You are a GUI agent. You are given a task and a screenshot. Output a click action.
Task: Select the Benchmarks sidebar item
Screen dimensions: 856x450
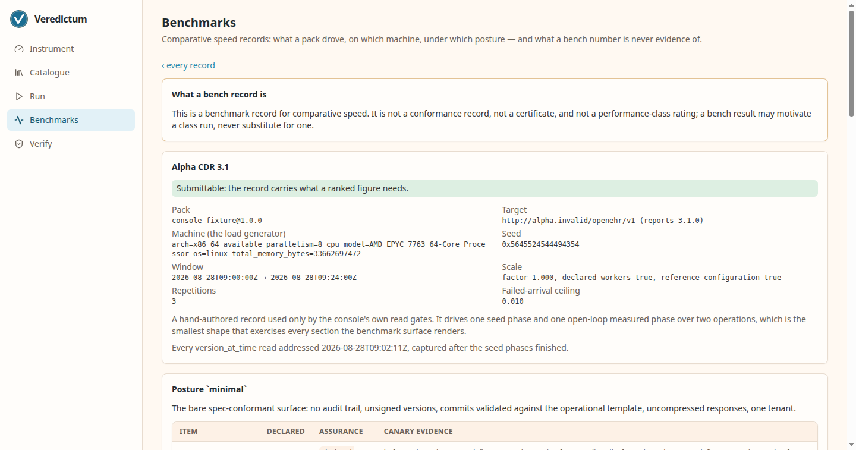pos(71,120)
